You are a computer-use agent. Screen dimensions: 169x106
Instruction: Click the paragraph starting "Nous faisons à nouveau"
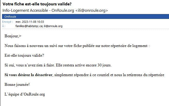(77, 46)
